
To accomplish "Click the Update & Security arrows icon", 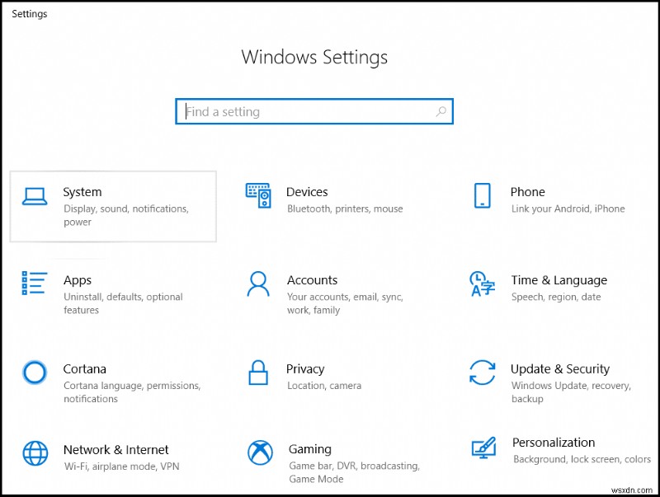I will [483, 373].
